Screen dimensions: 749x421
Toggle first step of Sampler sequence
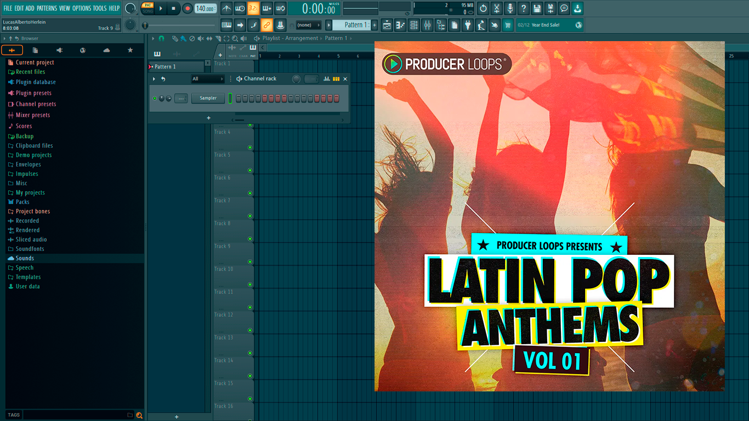[x=239, y=98]
